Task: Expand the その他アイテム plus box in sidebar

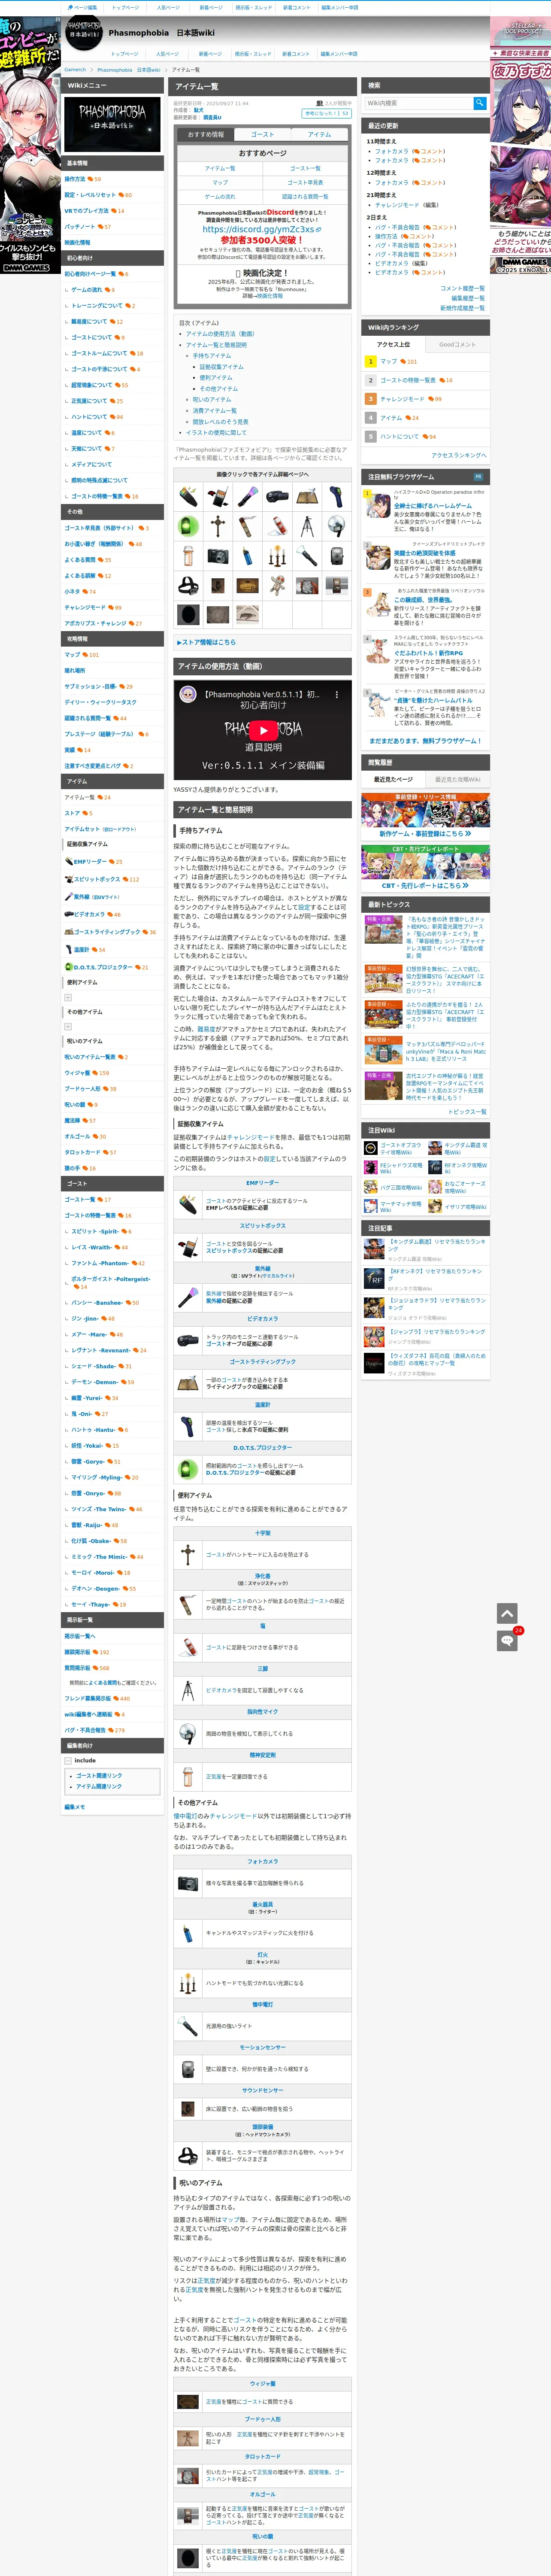Action: tap(68, 1026)
